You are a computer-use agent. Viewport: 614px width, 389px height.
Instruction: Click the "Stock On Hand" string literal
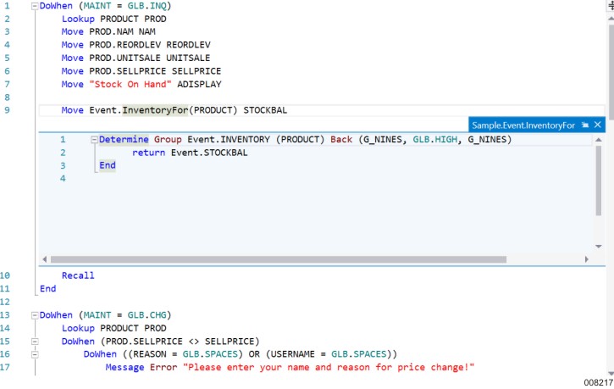130,84
